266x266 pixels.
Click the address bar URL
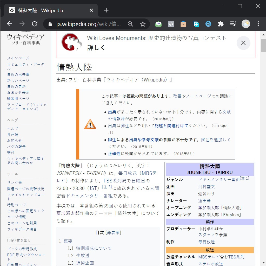(88, 24)
